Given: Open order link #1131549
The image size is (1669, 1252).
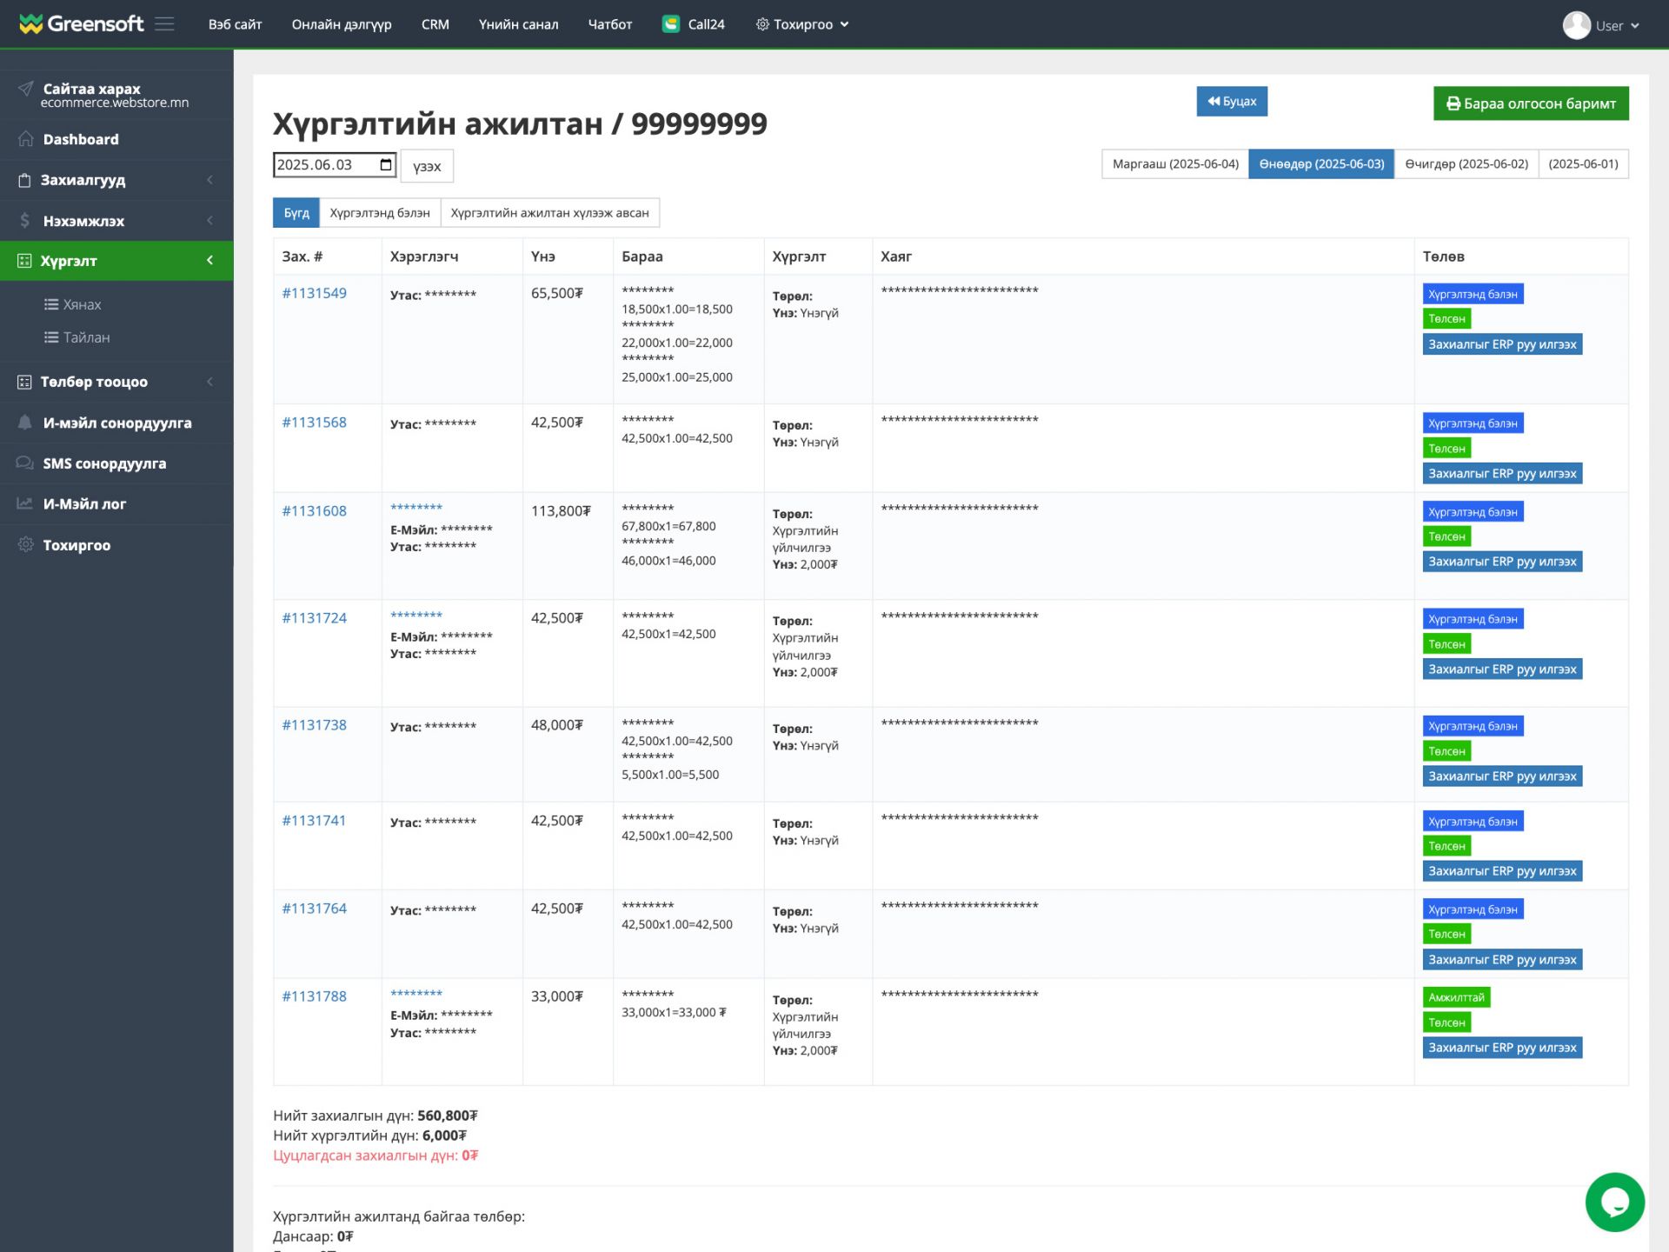Looking at the screenshot, I should [314, 293].
